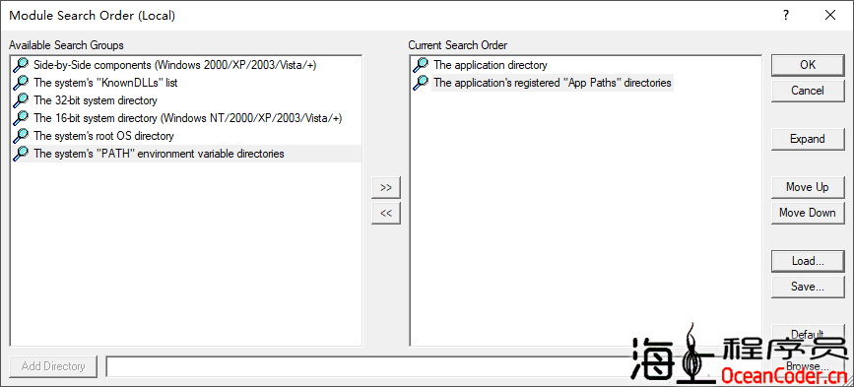Add selected group with the >> button

coord(386,187)
